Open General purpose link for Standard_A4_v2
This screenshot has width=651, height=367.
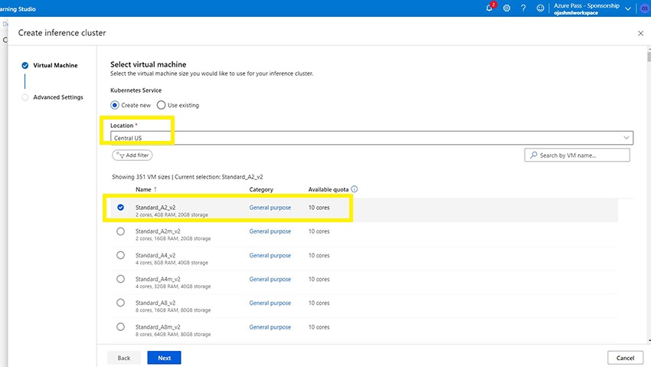click(x=270, y=255)
